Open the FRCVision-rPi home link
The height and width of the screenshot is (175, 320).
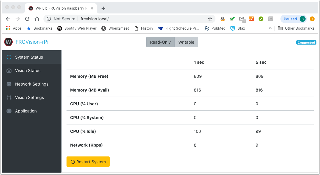pos(32,42)
